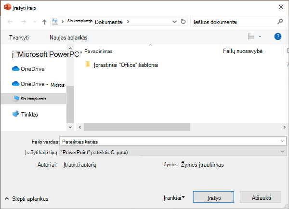289x209 pixels.
Task: Sort by the Pavadinimas column header
Action: tap(98, 51)
